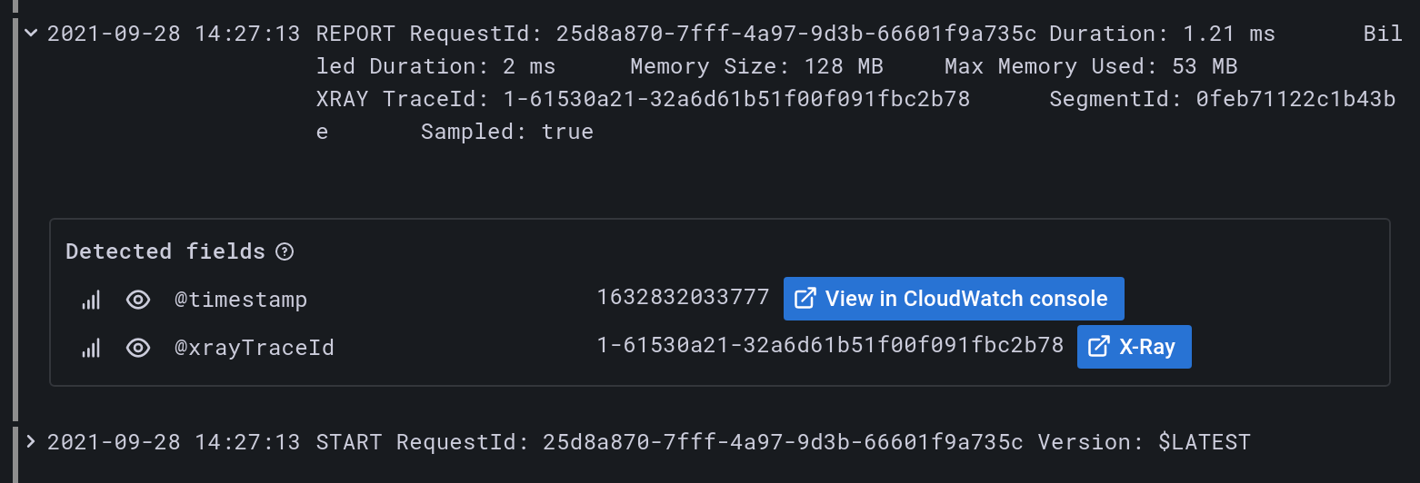Click View in CloudWatch console button

(954, 299)
